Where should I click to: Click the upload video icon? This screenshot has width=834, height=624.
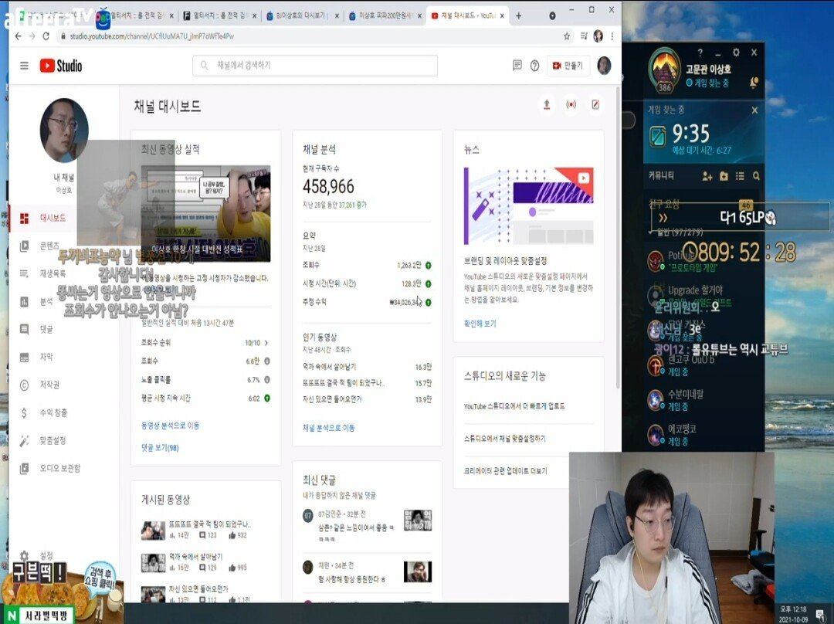coord(547,104)
